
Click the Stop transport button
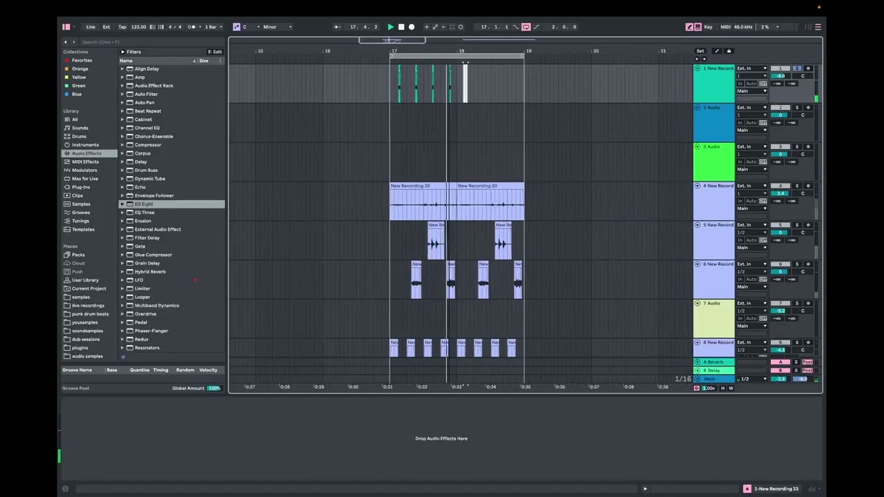coord(401,27)
